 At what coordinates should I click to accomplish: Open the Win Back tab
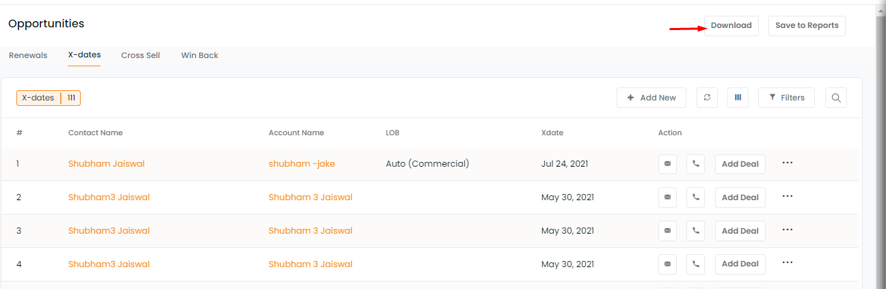[x=200, y=55]
